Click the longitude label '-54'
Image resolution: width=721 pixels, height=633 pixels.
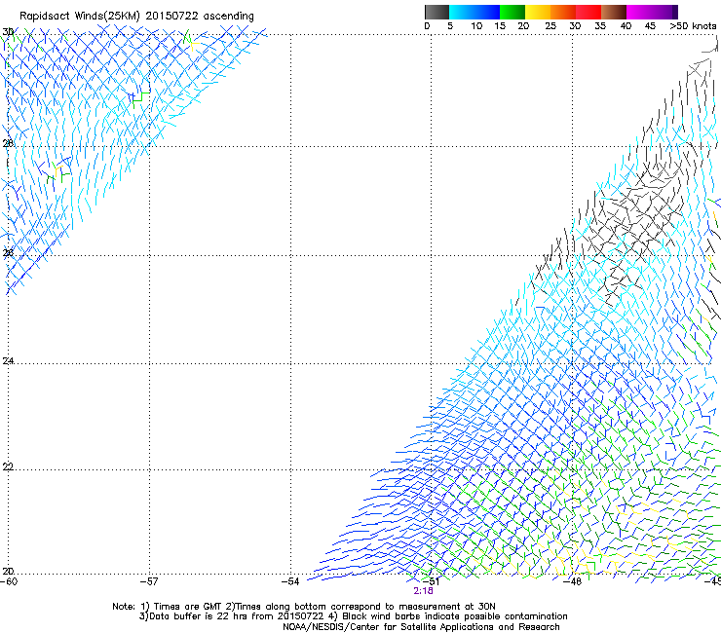(x=290, y=581)
